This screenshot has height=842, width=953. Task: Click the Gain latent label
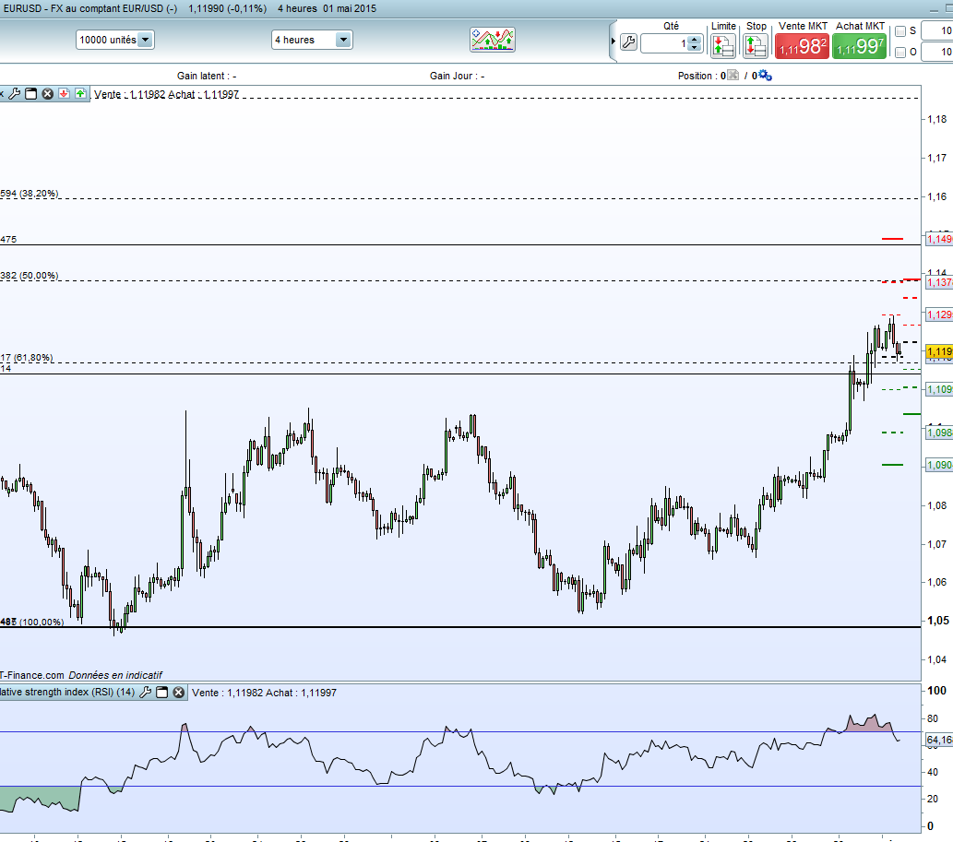pyautogui.click(x=207, y=76)
